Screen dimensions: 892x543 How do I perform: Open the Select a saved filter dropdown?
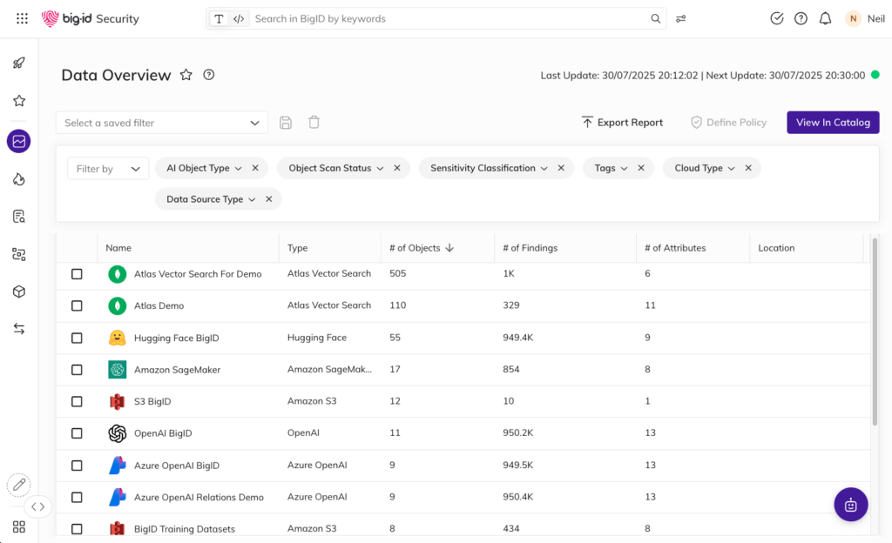[161, 123]
